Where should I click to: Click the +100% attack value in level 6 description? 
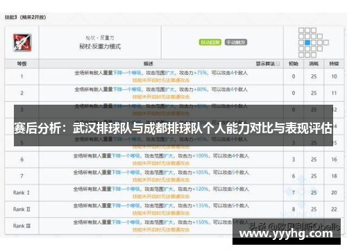201,156
